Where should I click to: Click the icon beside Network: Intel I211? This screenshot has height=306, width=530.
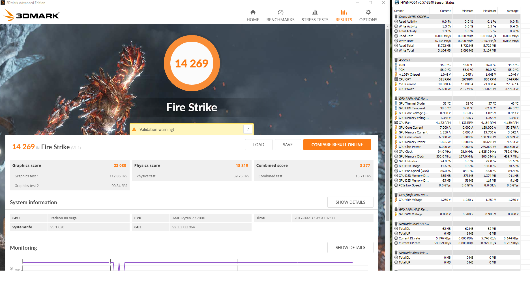click(396, 224)
